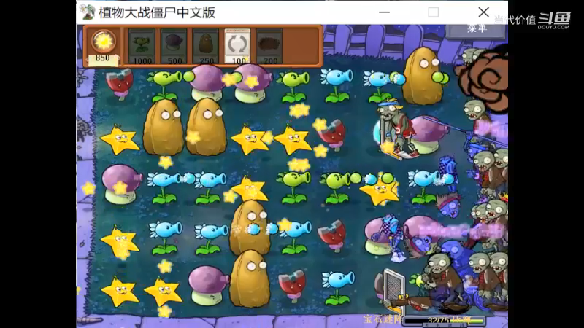Click the headband zombie in the second row
Screen dimensions: 584x328
tap(396, 128)
